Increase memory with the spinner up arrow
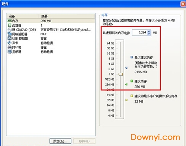186x146 pixels. coord(149,31)
